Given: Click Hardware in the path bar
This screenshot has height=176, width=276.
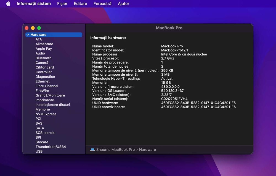Looking at the screenshot, I should point(147,150).
